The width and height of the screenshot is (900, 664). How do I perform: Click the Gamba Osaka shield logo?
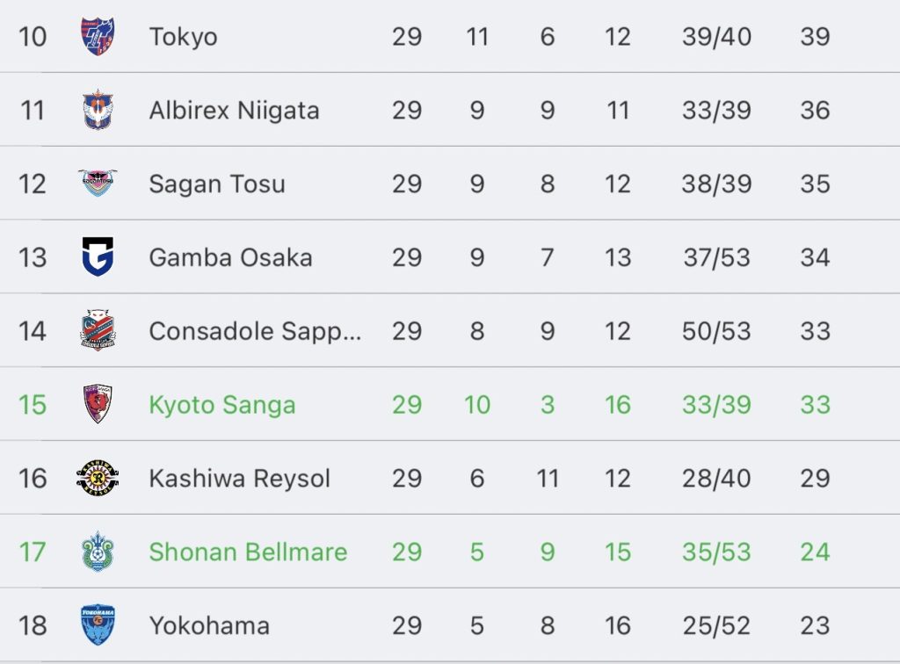[x=98, y=256]
